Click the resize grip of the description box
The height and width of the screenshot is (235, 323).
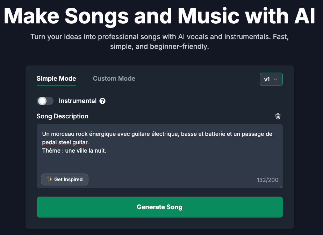[x=281, y=186]
